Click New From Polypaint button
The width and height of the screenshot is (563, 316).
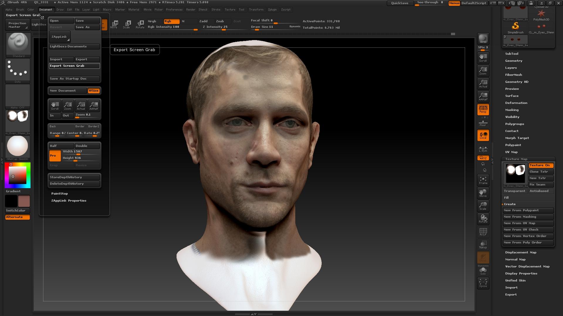pos(528,210)
